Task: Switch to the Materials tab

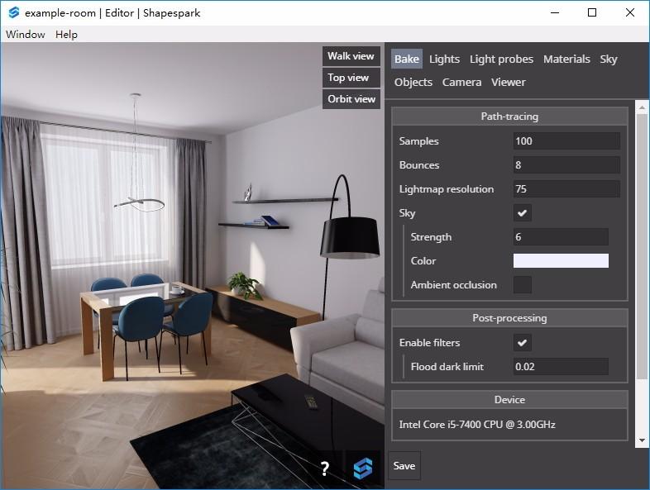Action: [566, 59]
